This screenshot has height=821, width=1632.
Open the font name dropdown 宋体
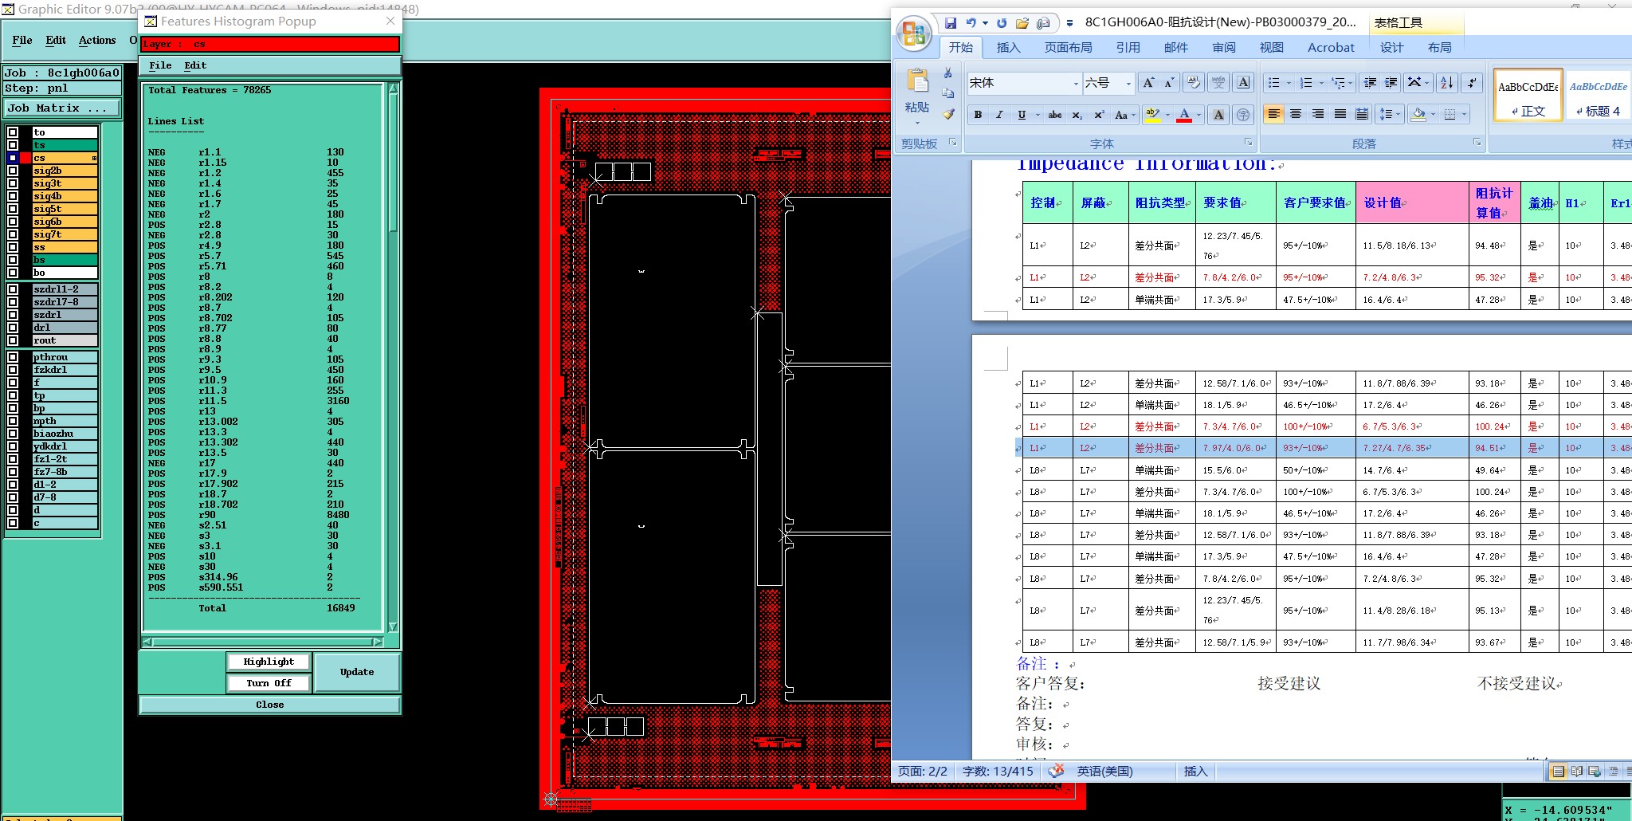[x=1075, y=83]
